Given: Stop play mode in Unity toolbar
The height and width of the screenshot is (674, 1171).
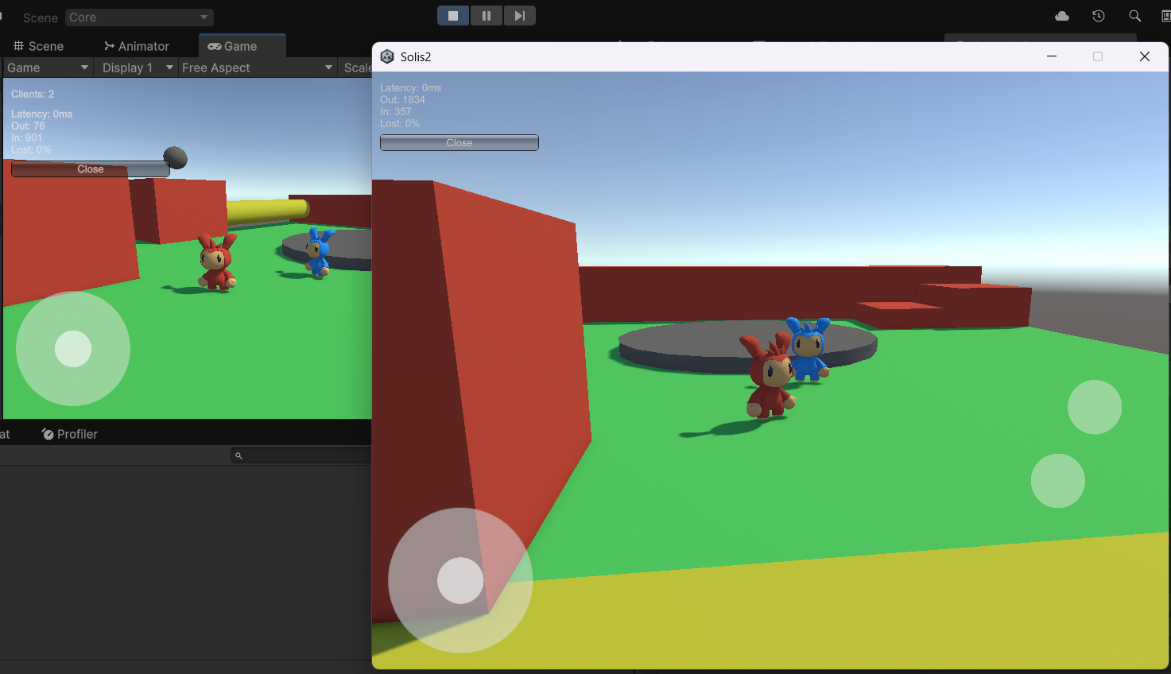Looking at the screenshot, I should (x=453, y=16).
